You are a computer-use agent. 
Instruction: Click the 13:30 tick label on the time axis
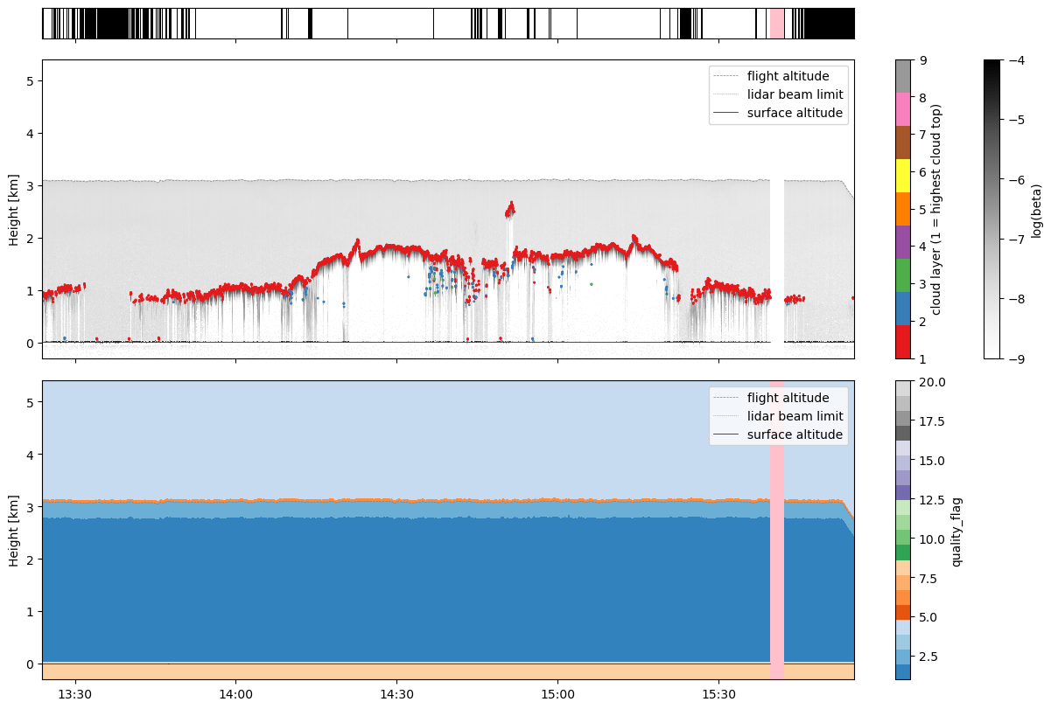click(75, 695)
